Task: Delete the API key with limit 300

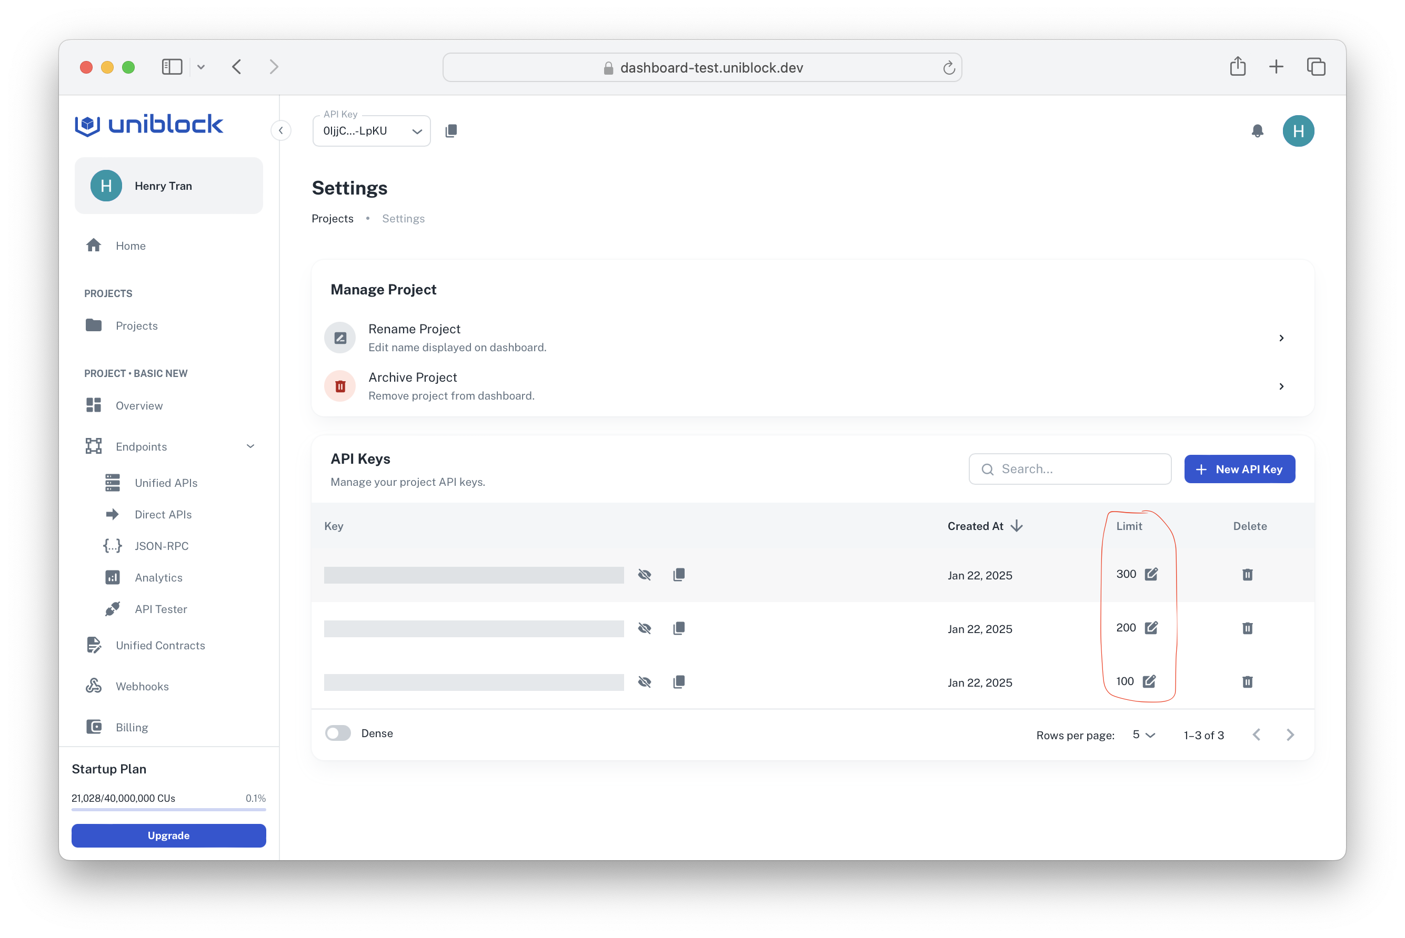Action: [x=1248, y=574]
